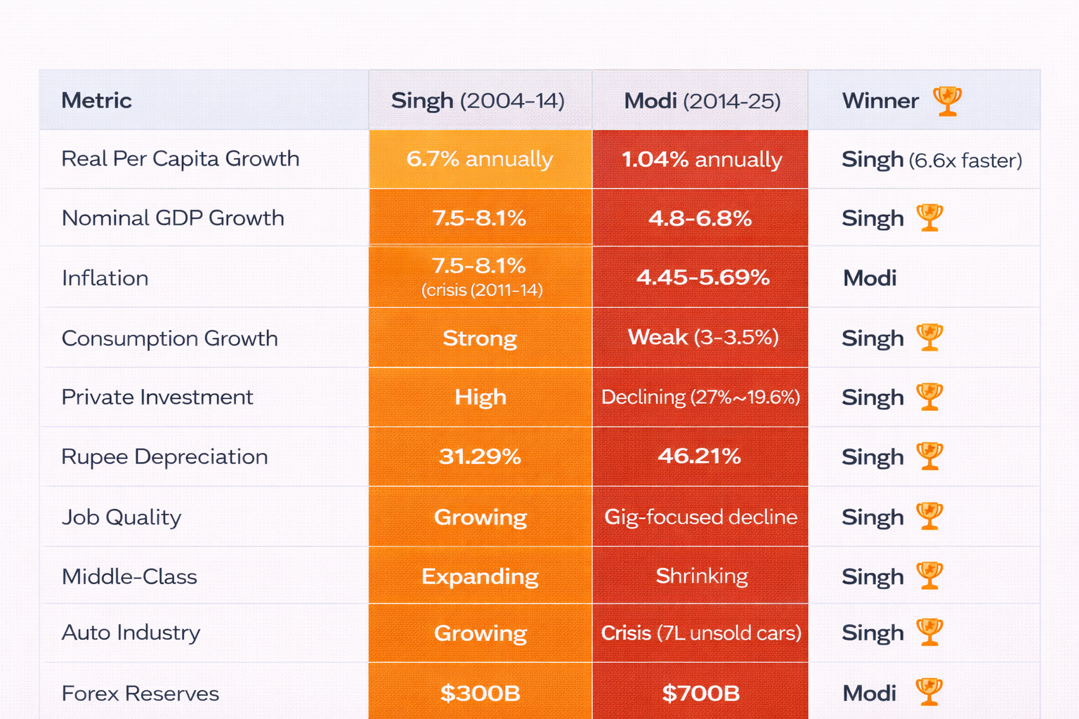Image resolution: width=1079 pixels, height=719 pixels.
Task: Click the trophy in the Rupee Depreciation row
Action: pyautogui.click(x=929, y=456)
